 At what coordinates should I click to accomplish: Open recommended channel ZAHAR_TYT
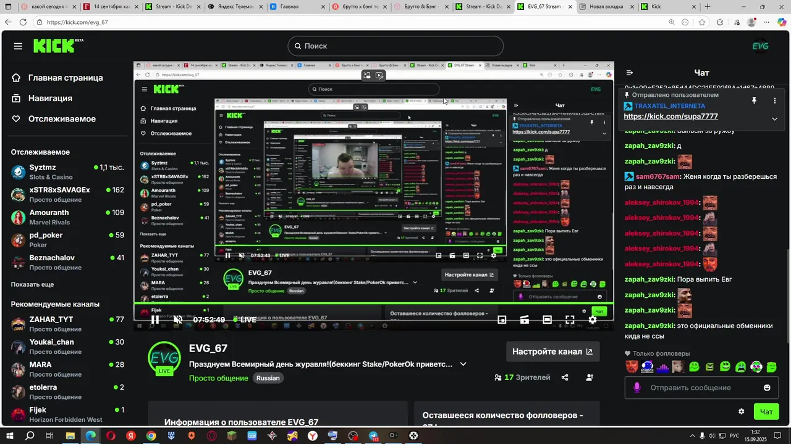[67, 324]
